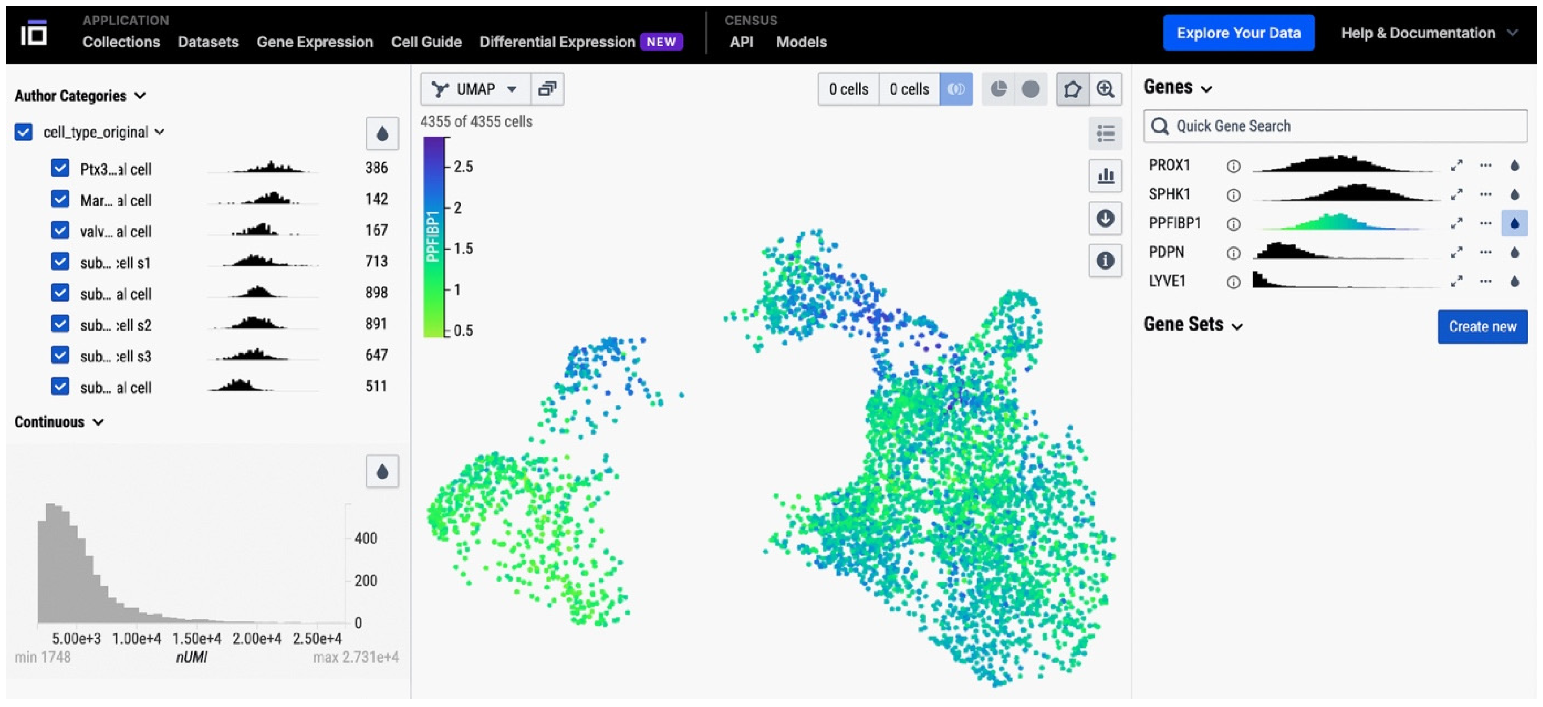Open more options for PPFIBP1
1543x707 pixels.
(x=1485, y=223)
